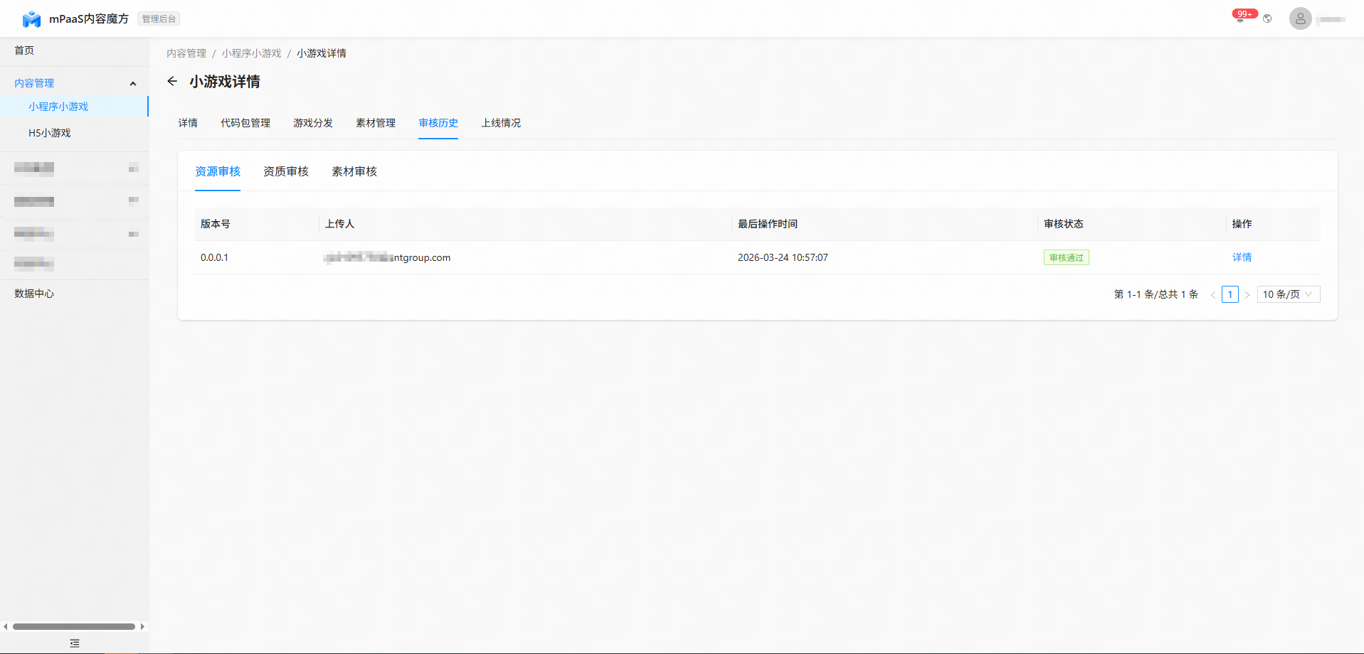This screenshot has height=654, width=1364.
Task: Switch to the 游戏分发 tab
Action: click(313, 123)
